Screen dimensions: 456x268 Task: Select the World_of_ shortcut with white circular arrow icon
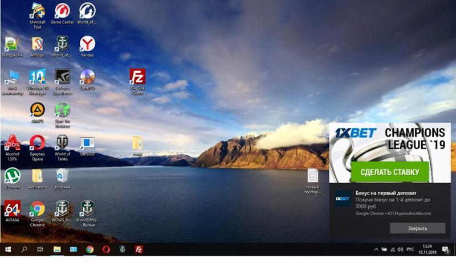tap(87, 14)
